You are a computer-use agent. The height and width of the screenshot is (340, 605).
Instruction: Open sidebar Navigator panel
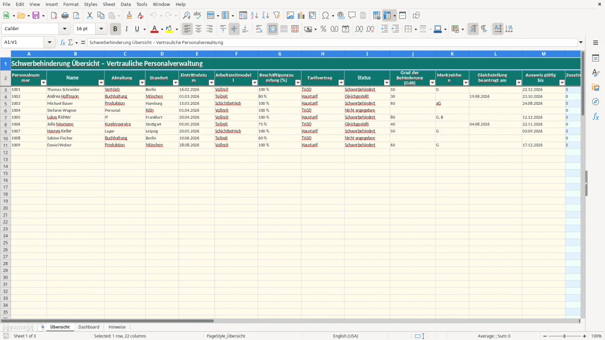pos(595,102)
